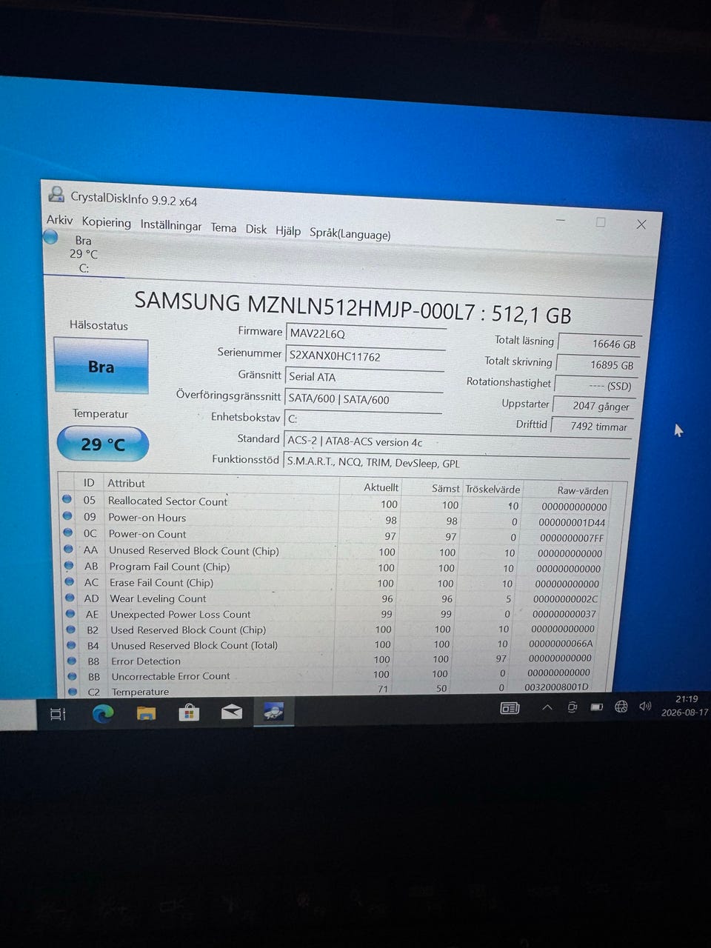Click the Totalt skrivning value 16895 GB

coord(597,364)
